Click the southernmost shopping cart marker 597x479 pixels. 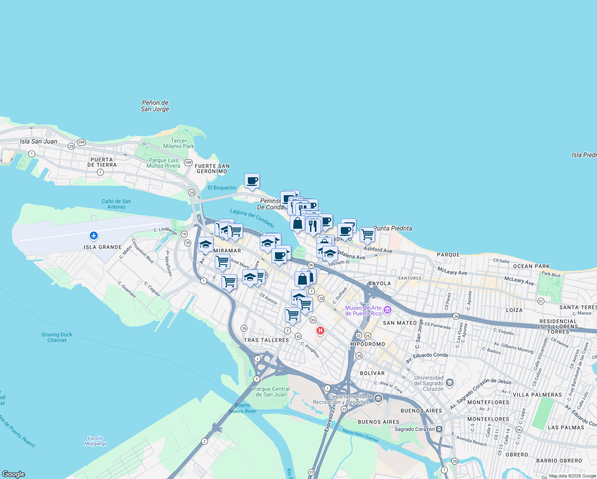point(293,316)
